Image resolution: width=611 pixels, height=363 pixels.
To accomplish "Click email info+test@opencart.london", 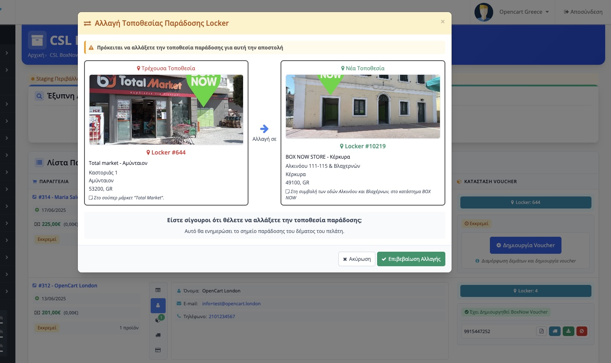I will coord(231,304).
